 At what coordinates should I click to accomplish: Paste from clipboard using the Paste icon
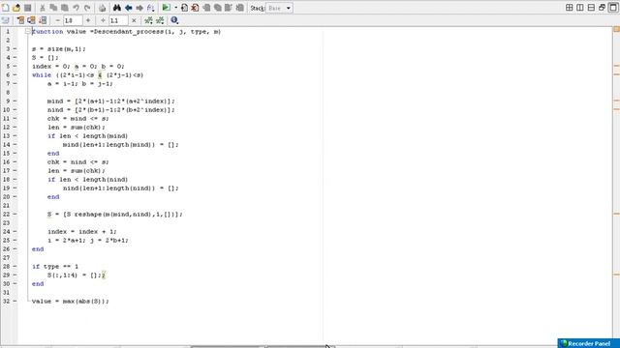[x=65, y=8]
